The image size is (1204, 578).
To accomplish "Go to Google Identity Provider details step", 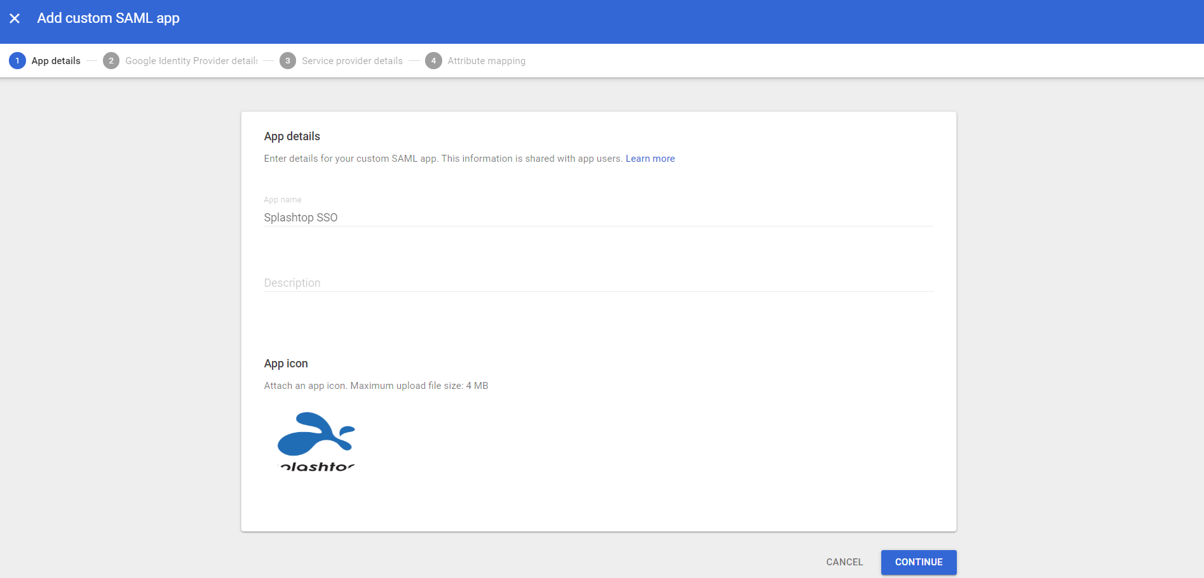I will coord(191,61).
